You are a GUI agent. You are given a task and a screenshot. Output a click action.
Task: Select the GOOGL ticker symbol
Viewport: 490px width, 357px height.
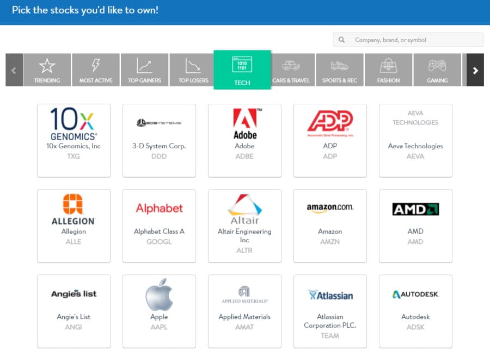coord(159,242)
